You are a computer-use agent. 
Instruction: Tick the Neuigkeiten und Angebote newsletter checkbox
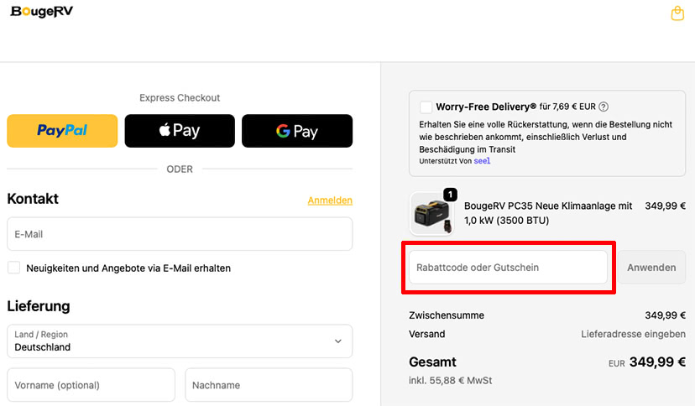click(13, 268)
